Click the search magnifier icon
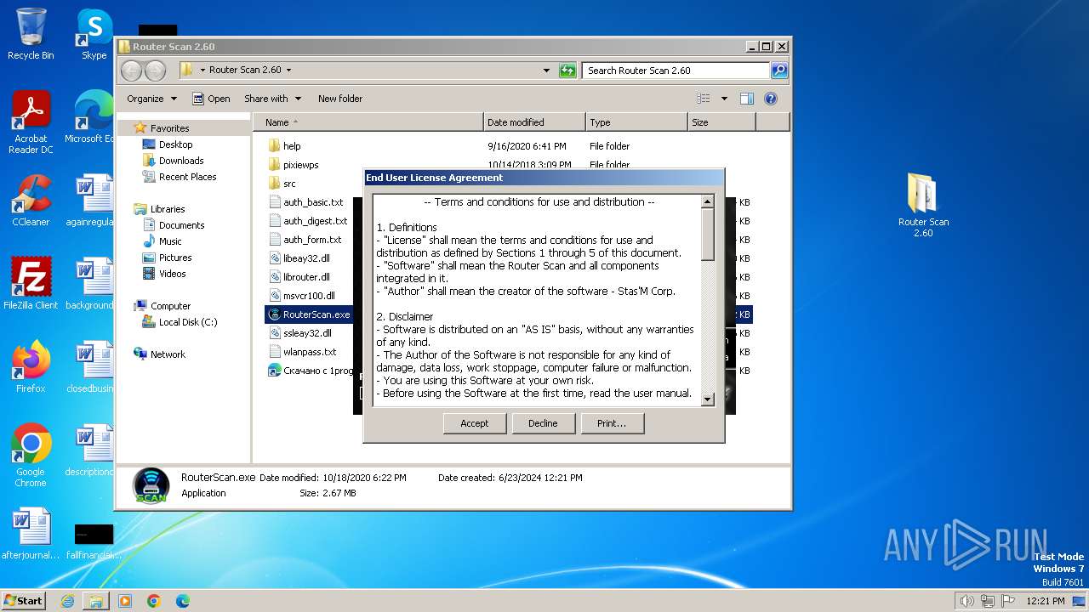Image resolution: width=1089 pixels, height=612 pixels. tap(779, 71)
